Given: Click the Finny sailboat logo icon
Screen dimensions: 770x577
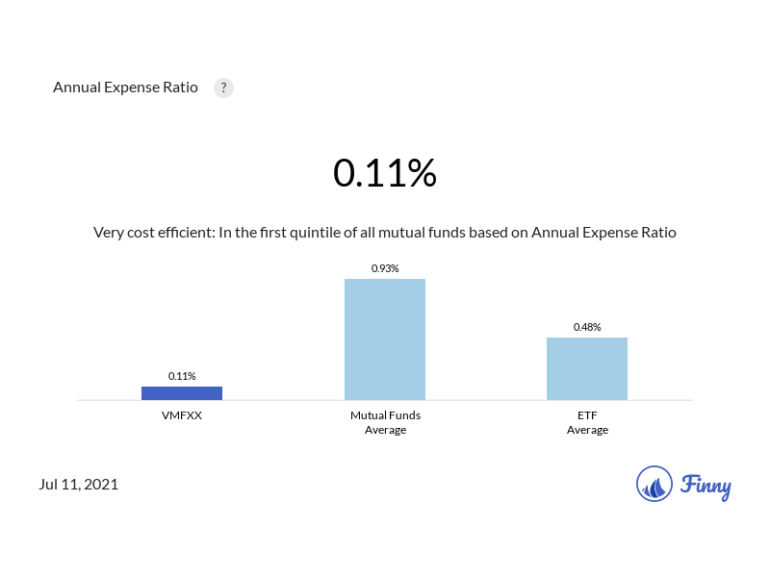Looking at the screenshot, I should click(654, 484).
